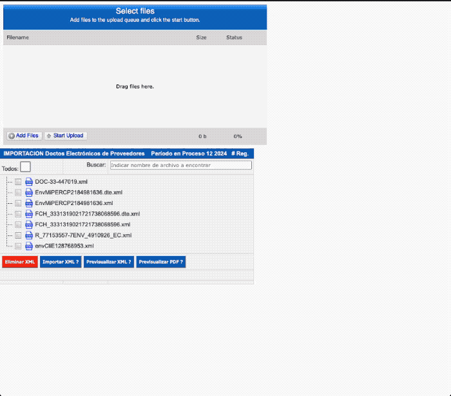Click the file icon of R_77153557-7ENV_4910926_EC.xml

pyautogui.click(x=29, y=235)
